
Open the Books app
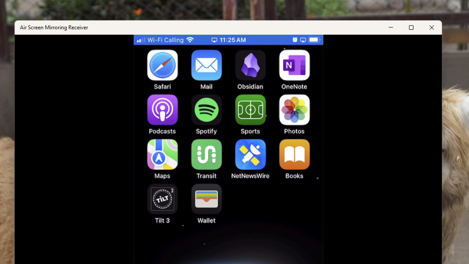(x=294, y=154)
